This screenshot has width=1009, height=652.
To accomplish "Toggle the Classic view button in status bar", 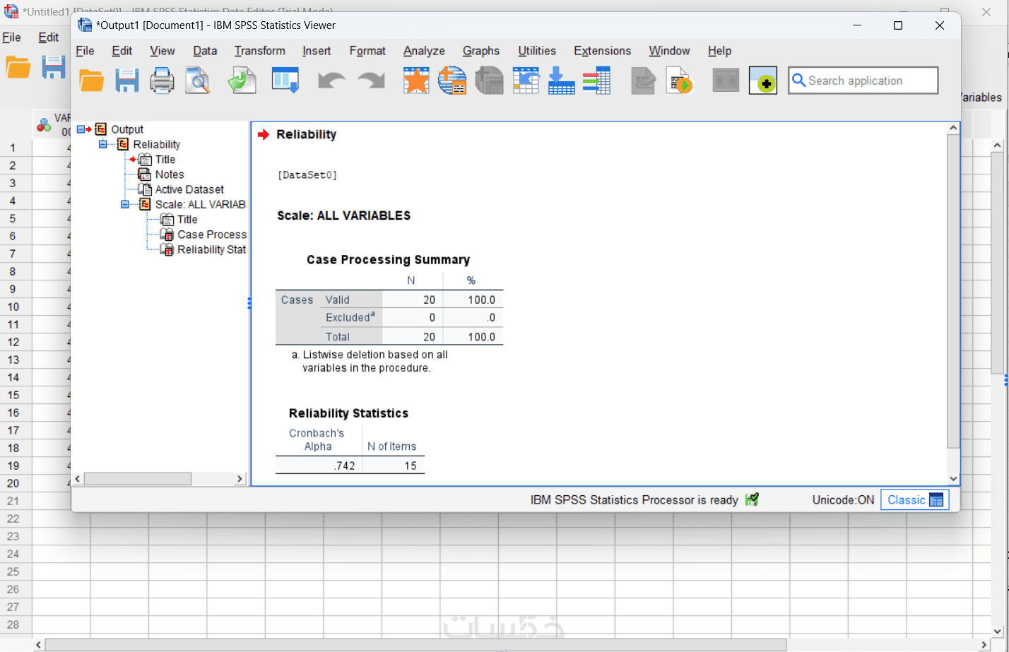I will click(916, 500).
